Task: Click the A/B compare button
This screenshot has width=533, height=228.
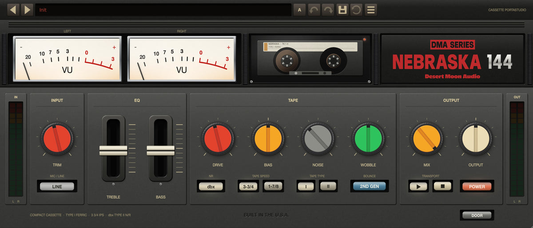Action: (299, 10)
